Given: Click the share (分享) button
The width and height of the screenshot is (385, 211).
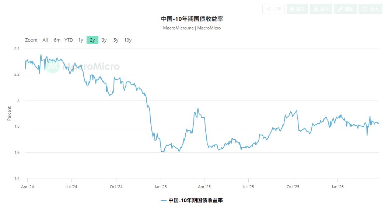Looking at the screenshot, I should tap(273, 9).
